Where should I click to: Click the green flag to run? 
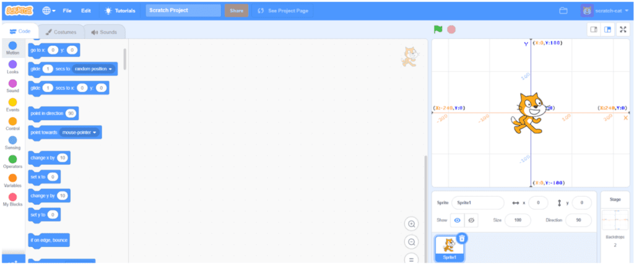438,29
